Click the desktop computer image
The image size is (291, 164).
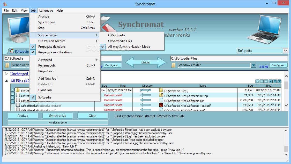[x=18, y=29]
